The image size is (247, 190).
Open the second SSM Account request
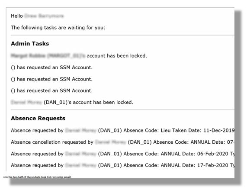pos(51,79)
